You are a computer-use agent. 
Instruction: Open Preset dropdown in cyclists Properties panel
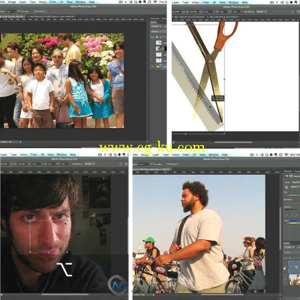[x=296, y=182]
